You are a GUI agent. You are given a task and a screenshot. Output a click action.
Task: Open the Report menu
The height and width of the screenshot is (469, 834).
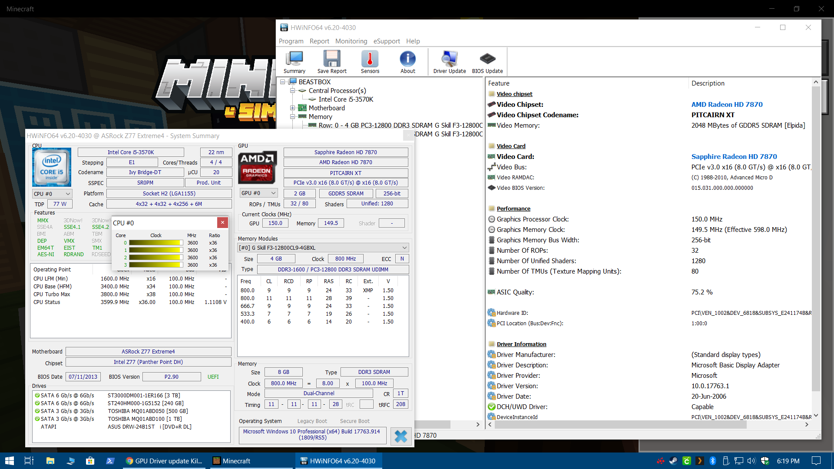[x=319, y=41]
